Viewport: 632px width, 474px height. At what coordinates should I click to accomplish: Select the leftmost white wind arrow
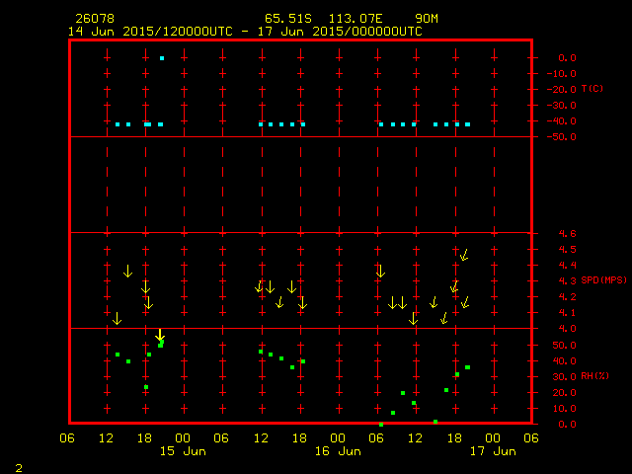127,271
